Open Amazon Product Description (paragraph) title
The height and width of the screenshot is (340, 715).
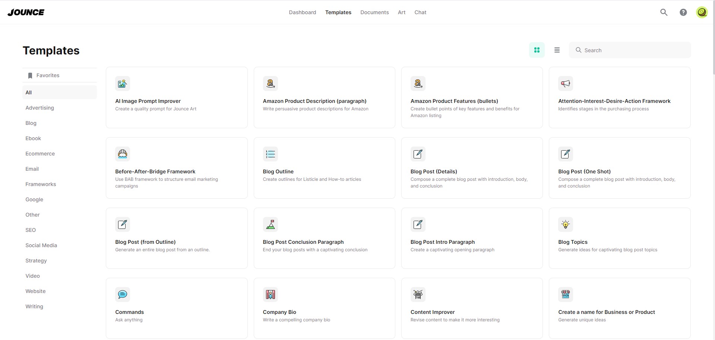[314, 101]
